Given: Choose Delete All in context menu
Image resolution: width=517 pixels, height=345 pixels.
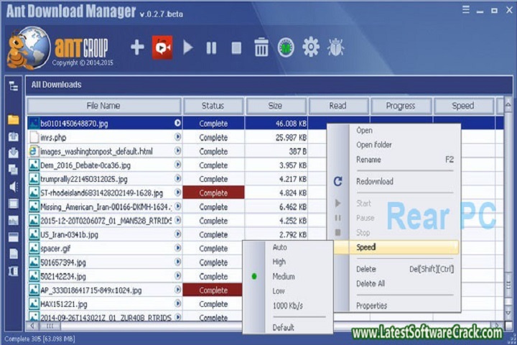Looking at the screenshot, I should pos(371,284).
